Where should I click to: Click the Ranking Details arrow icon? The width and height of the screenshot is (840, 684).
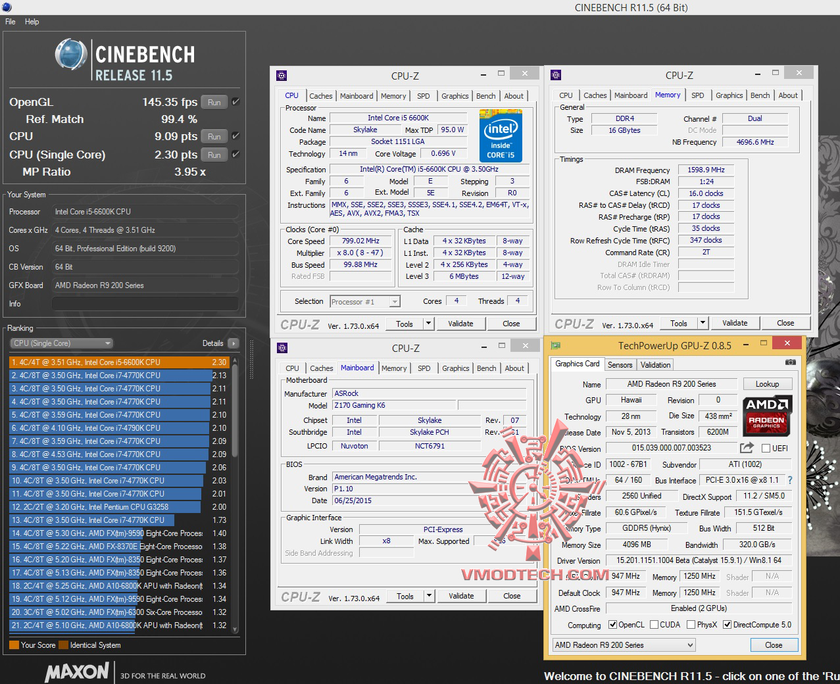(x=233, y=343)
